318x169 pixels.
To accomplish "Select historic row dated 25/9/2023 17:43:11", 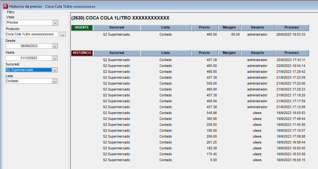I will [189, 60].
